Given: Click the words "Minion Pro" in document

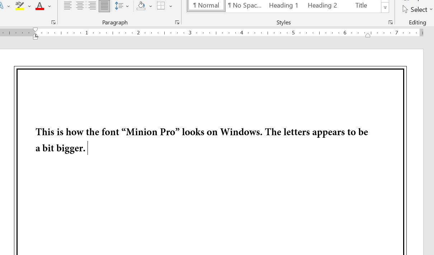Looking at the screenshot, I should tap(151, 132).
